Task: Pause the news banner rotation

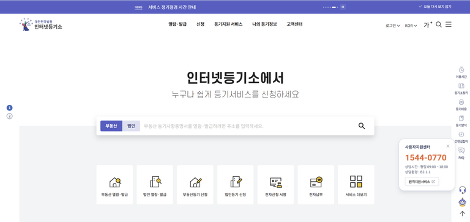Action: (343, 7)
